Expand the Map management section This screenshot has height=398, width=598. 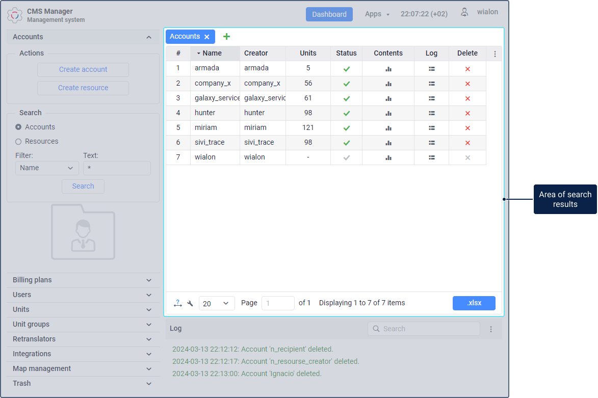pos(83,368)
